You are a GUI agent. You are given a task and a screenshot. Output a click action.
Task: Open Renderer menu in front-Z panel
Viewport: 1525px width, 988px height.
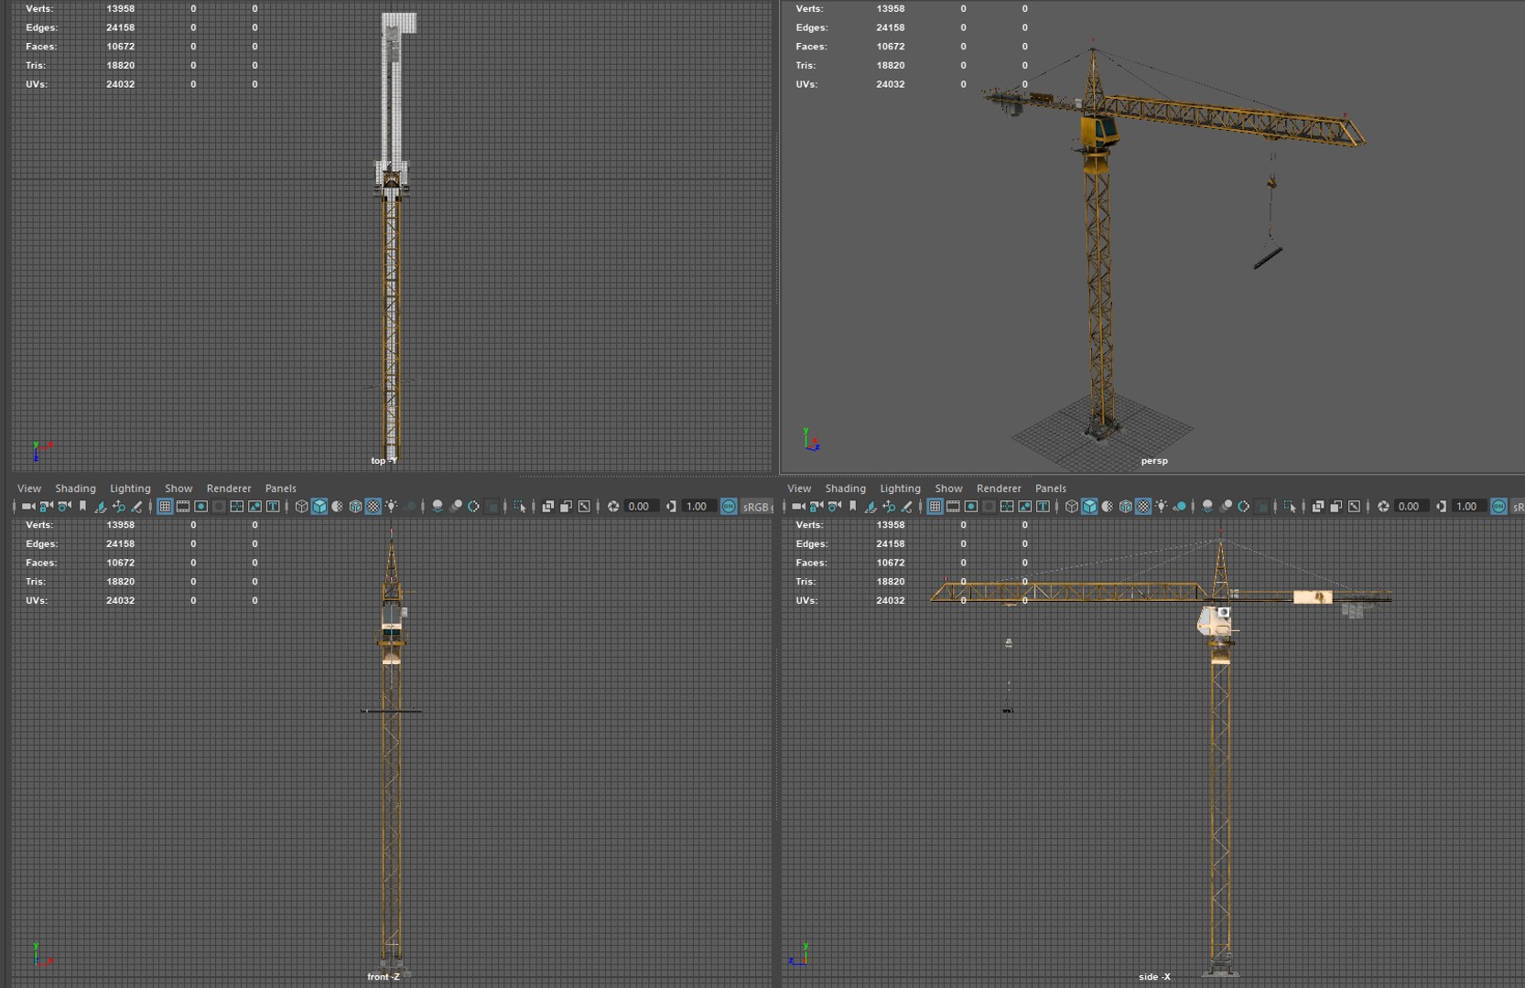coord(229,489)
